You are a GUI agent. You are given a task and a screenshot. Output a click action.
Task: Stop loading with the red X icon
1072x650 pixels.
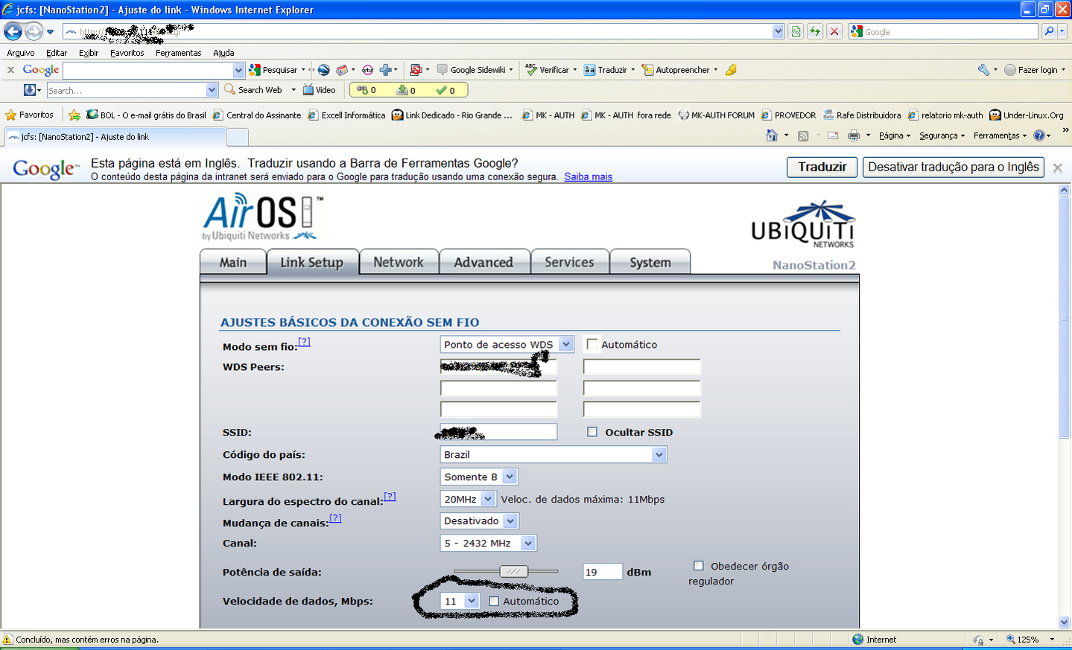(x=834, y=31)
